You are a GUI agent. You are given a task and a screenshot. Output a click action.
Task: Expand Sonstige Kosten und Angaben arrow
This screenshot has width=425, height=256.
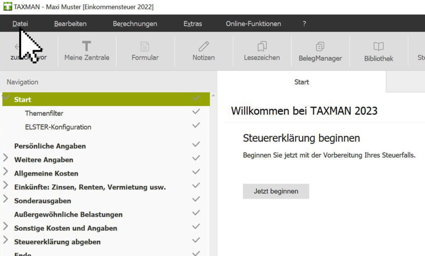click(x=5, y=226)
